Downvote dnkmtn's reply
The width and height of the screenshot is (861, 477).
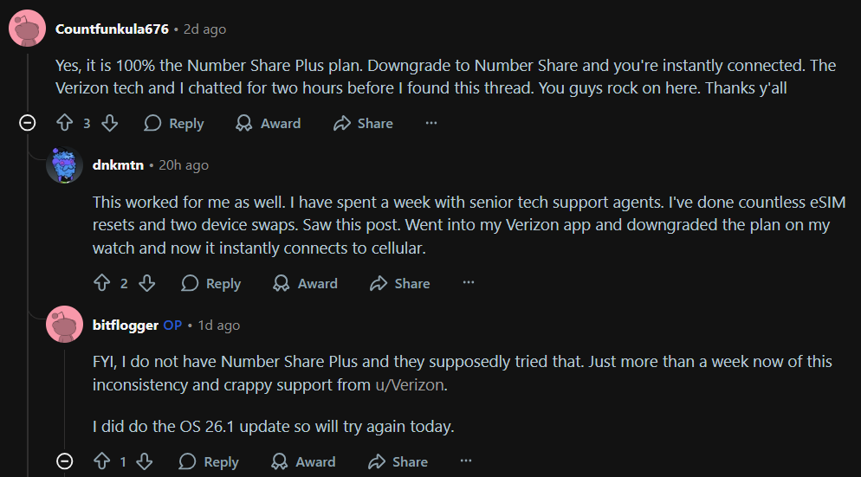[x=146, y=283]
